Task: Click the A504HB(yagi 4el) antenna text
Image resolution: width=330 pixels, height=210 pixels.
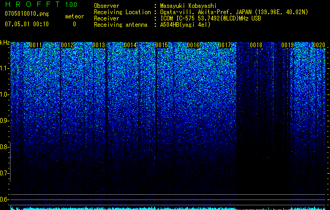Action: [185, 25]
